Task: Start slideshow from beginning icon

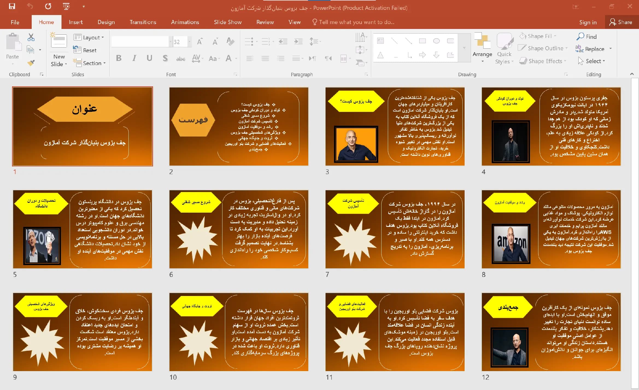Action: pyautogui.click(x=66, y=6)
